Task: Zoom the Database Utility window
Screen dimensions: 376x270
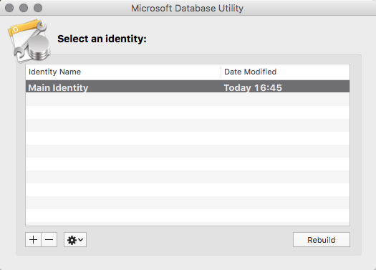Action: (x=38, y=8)
